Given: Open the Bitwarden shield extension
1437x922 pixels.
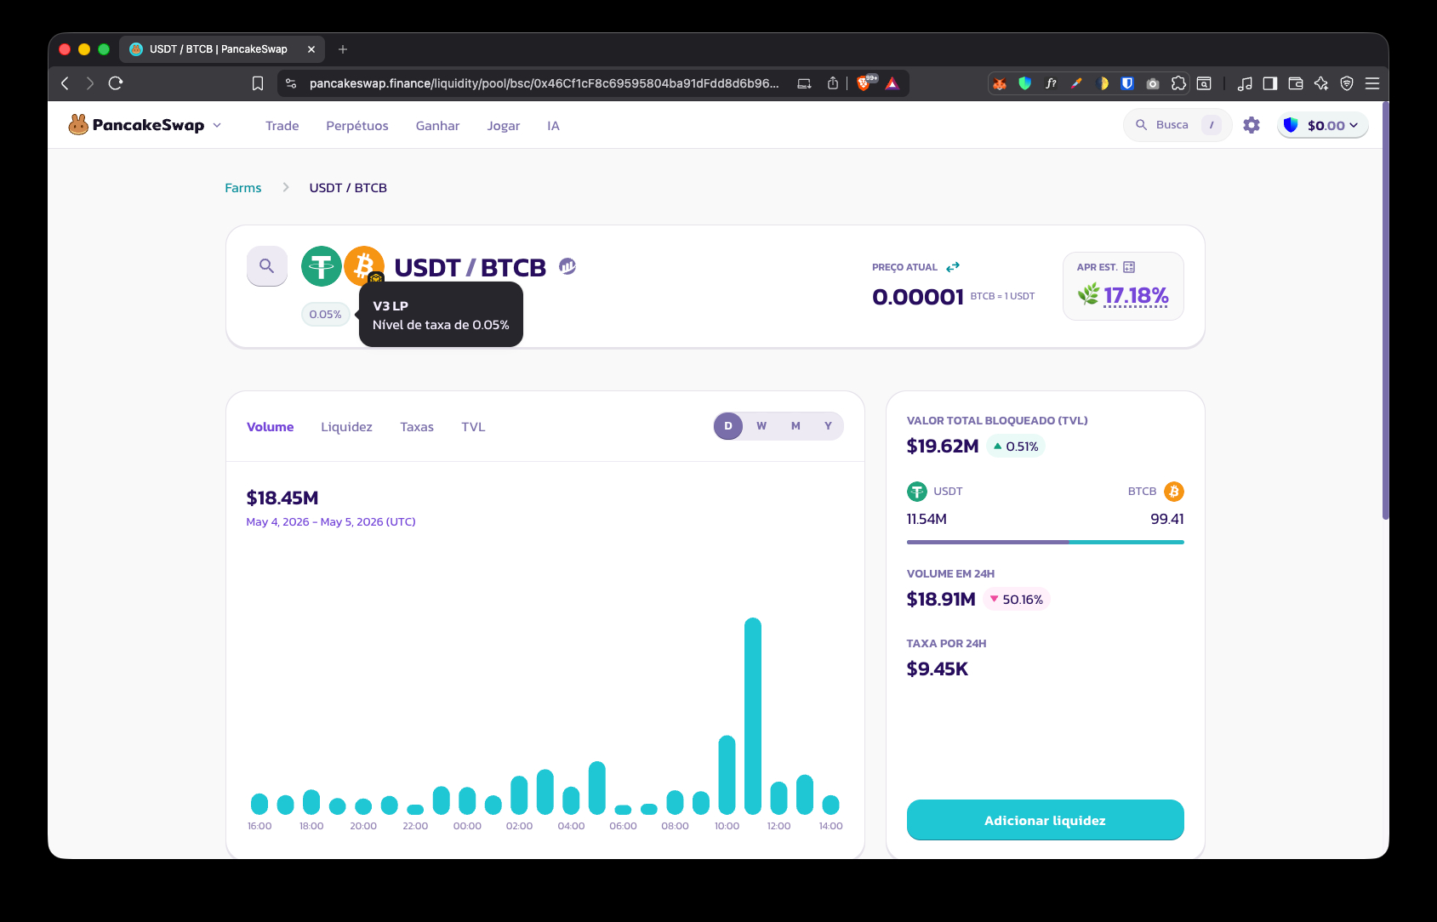Looking at the screenshot, I should click(1127, 83).
